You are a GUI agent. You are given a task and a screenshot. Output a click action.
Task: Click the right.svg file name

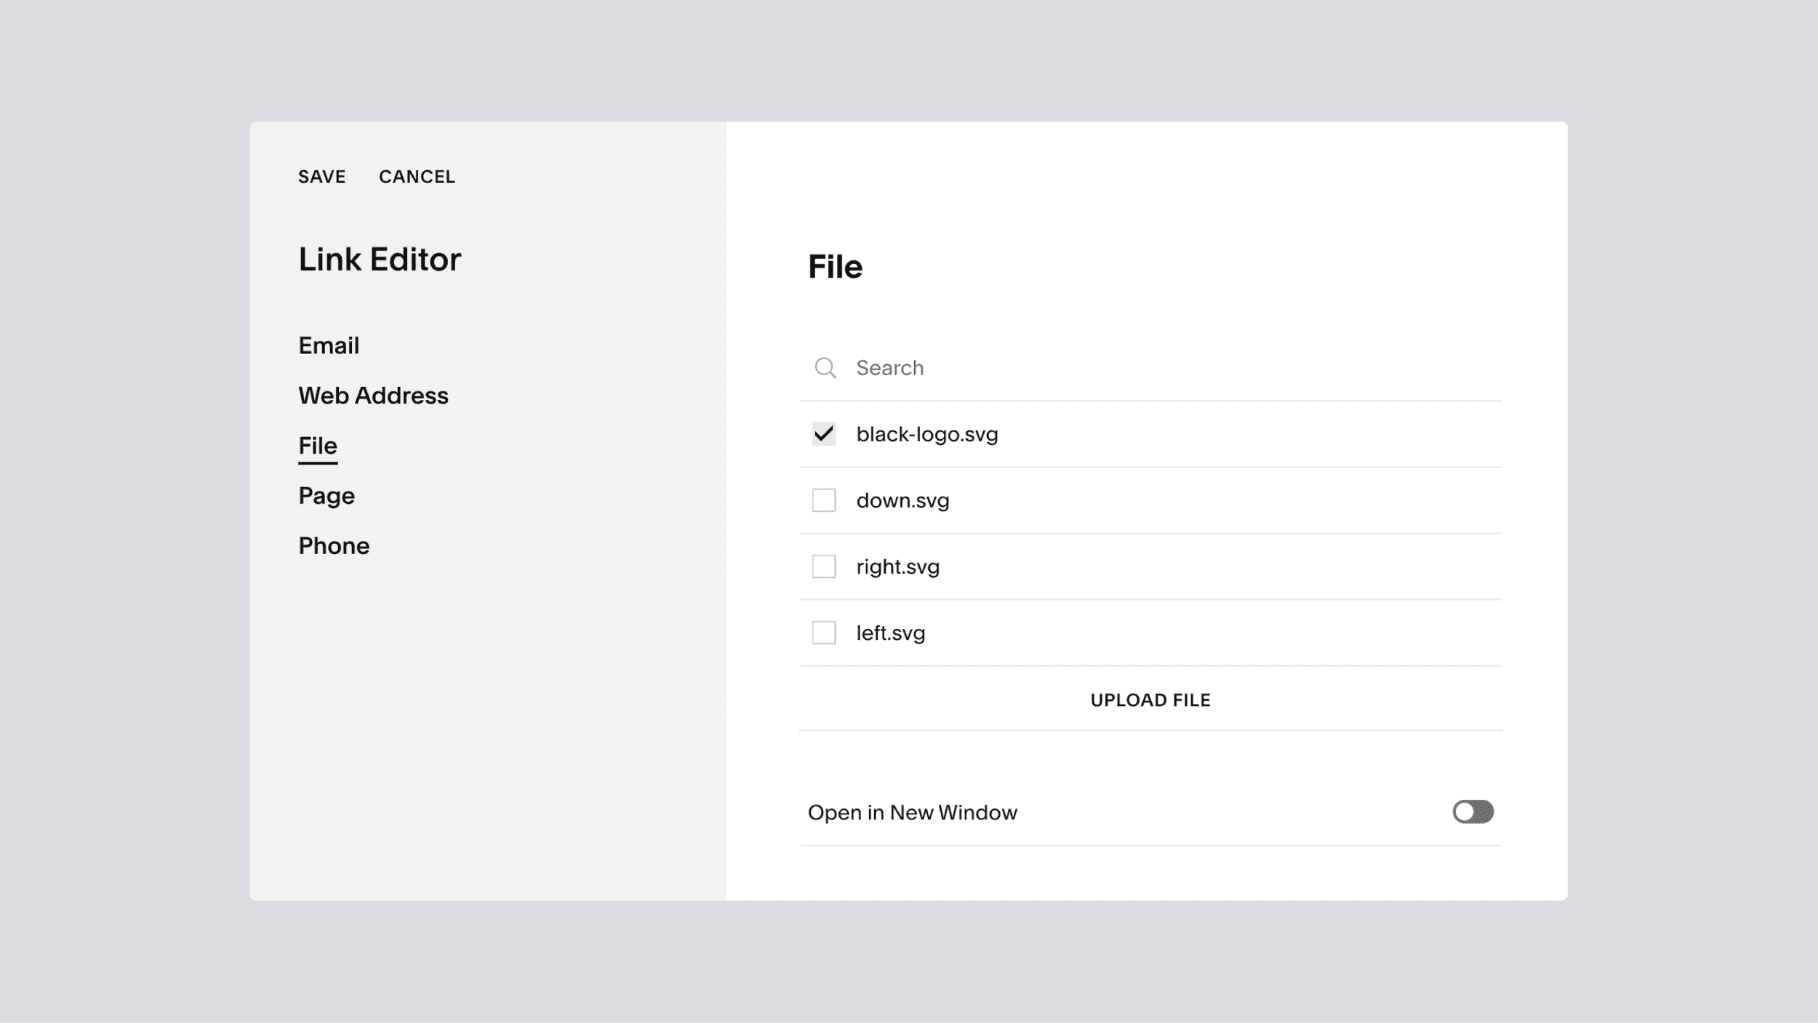(x=897, y=566)
